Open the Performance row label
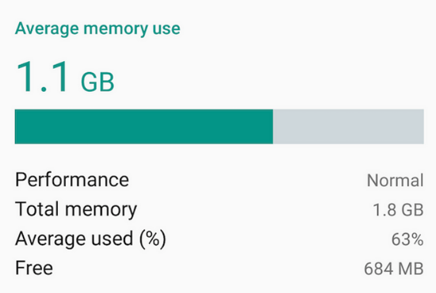436x293 pixels. click(72, 180)
